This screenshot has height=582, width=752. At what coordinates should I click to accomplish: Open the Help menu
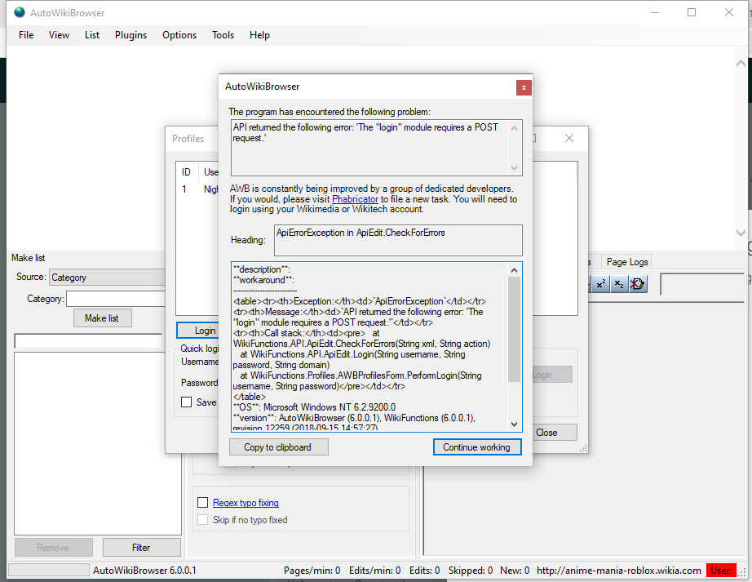coord(259,35)
